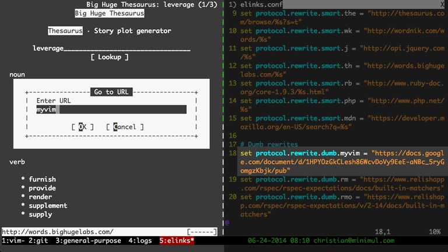
Task: Click the Lookup button
Action: [x=110, y=57]
